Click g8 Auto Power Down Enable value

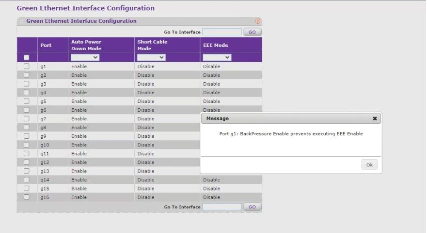(79, 127)
